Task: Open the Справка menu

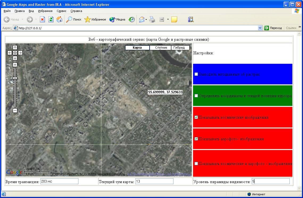Action: pyautogui.click(x=76, y=11)
